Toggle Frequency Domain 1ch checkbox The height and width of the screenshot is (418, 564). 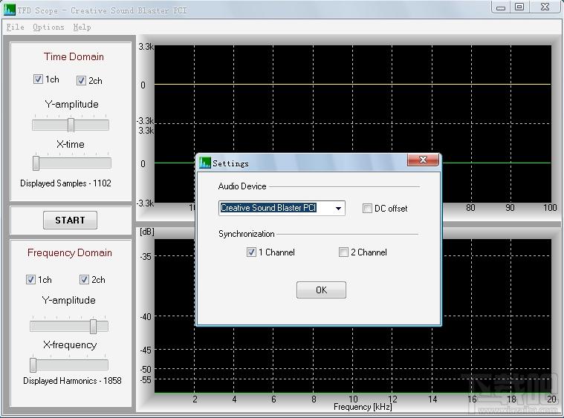click(31, 279)
